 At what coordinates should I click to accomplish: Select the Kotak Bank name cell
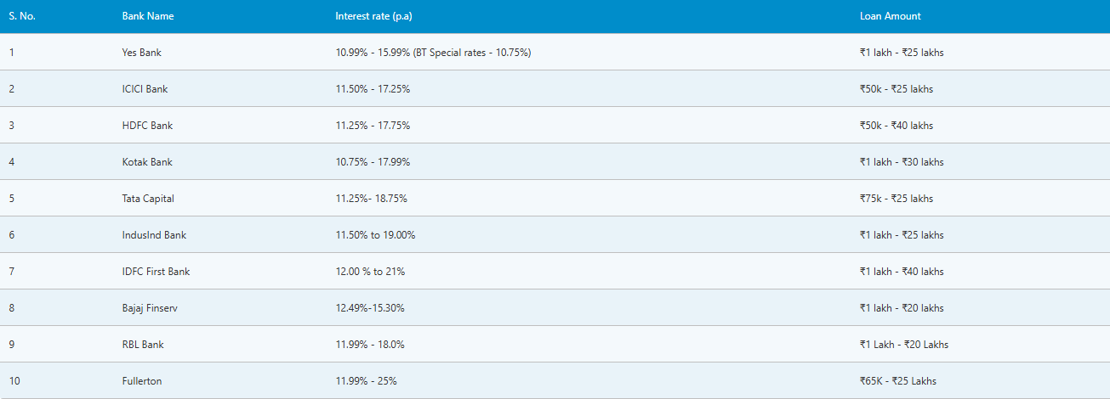pyautogui.click(x=147, y=162)
